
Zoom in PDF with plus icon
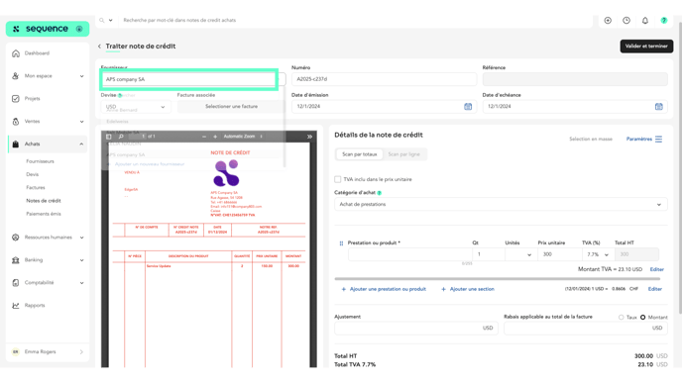[x=215, y=137]
